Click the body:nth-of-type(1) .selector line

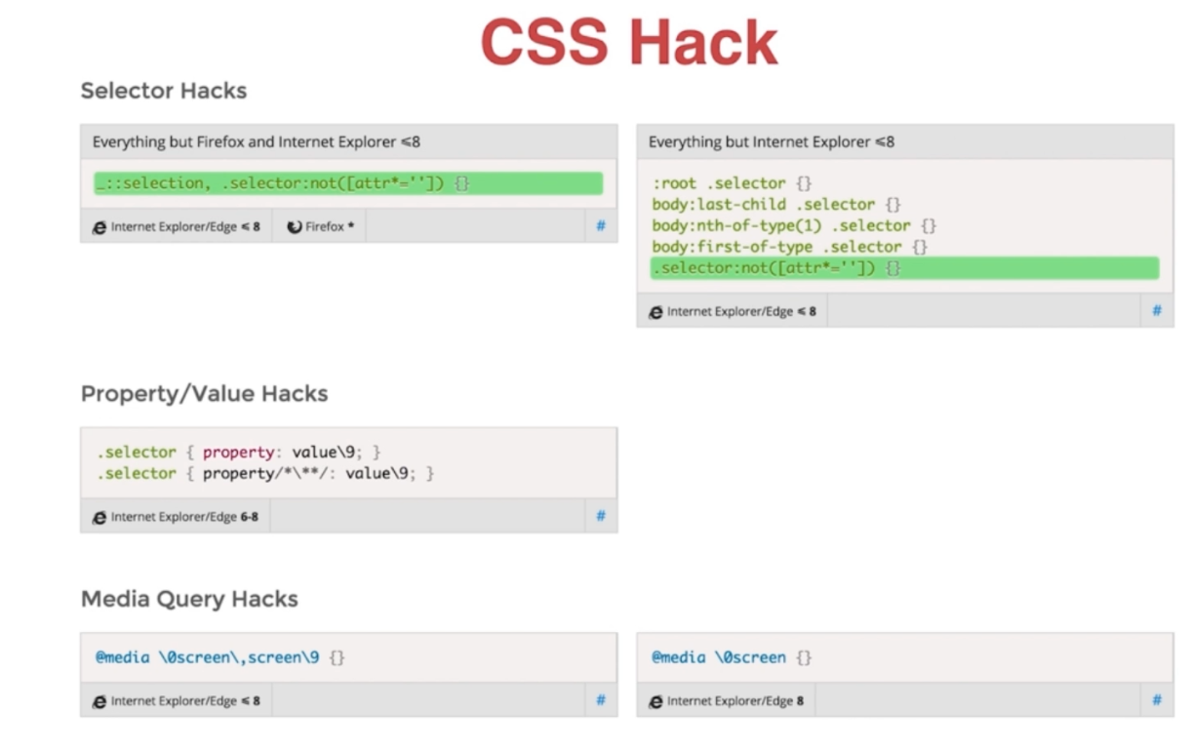click(x=794, y=225)
